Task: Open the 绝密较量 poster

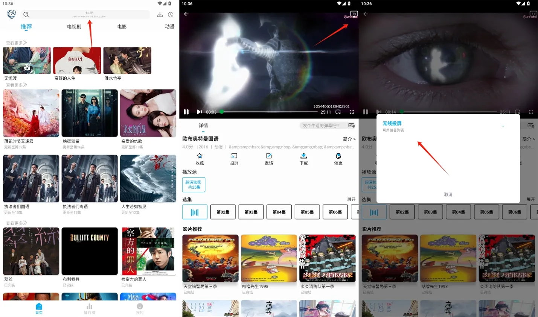Action: pyautogui.click(x=90, y=113)
